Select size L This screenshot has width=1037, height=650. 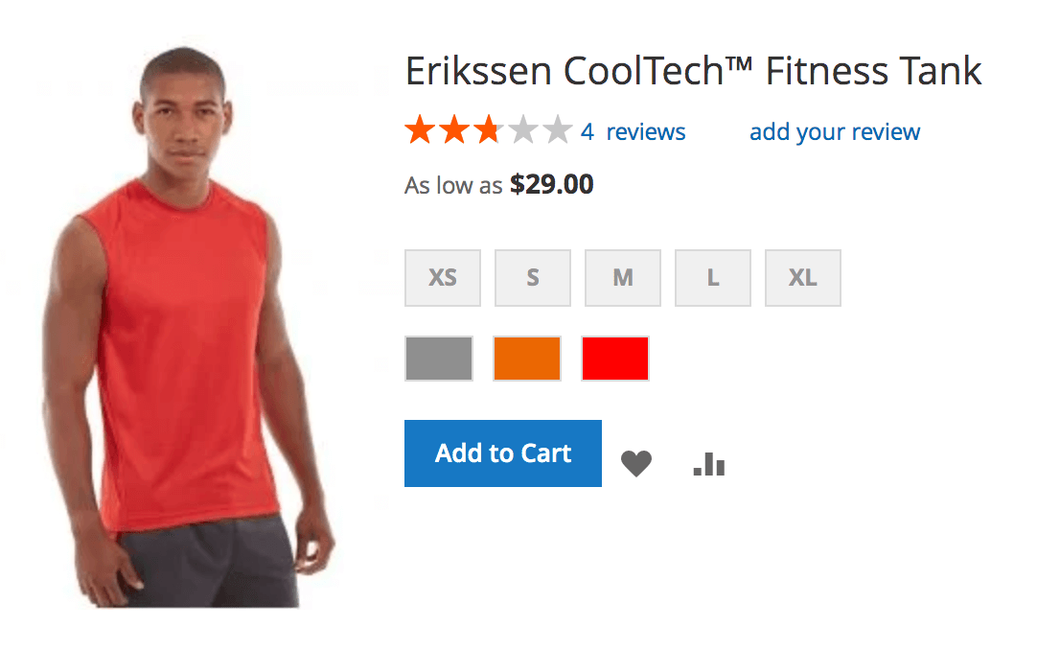712,277
